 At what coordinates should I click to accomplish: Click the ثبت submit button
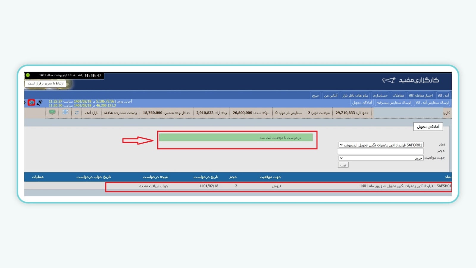[343, 165]
